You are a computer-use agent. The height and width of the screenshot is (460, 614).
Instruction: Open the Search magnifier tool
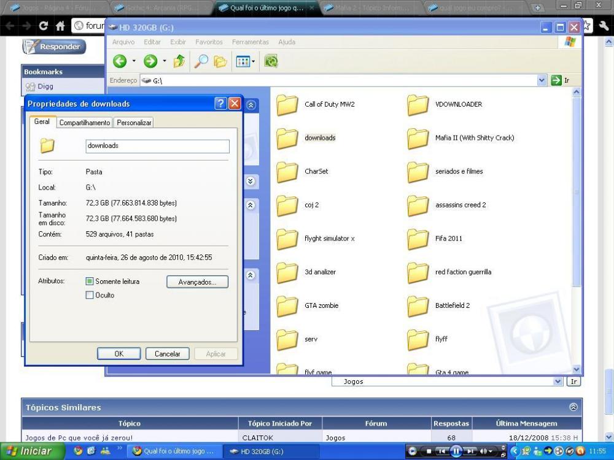202,61
